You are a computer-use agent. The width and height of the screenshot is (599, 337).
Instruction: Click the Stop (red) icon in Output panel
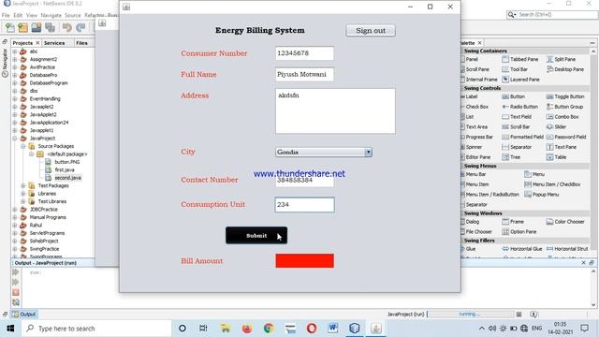coord(16,292)
